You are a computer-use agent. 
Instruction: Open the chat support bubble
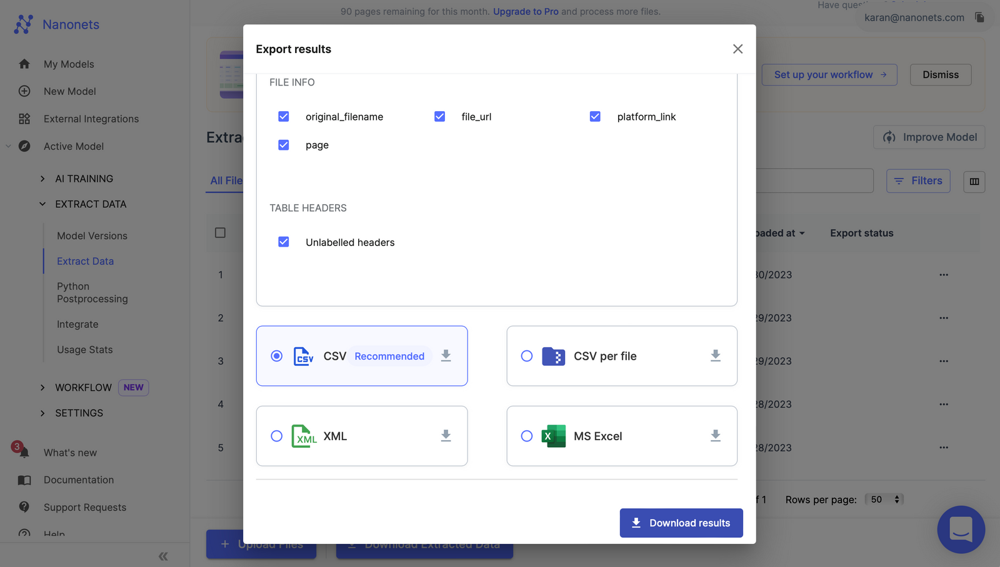click(x=961, y=530)
